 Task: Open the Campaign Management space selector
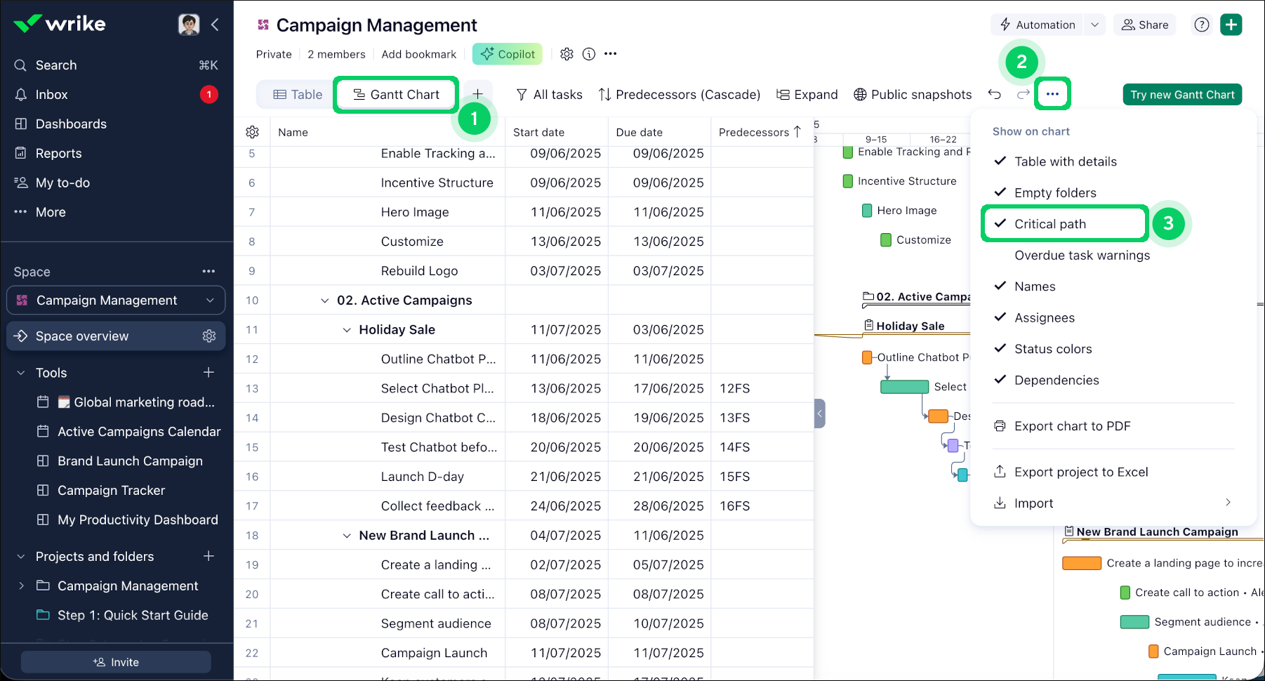click(116, 300)
